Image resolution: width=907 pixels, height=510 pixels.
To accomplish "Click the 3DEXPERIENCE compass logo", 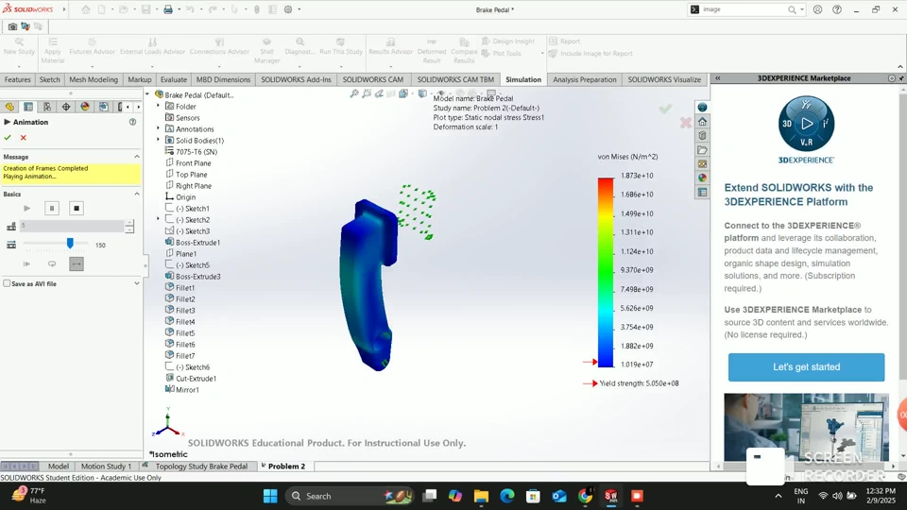I will 806,124.
